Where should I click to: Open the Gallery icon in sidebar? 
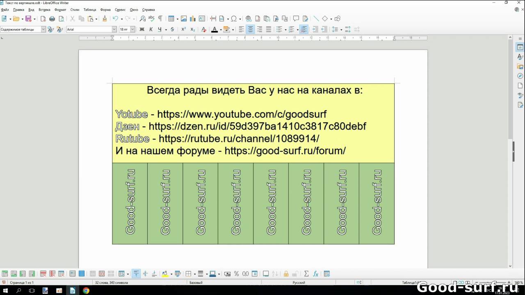520,66
